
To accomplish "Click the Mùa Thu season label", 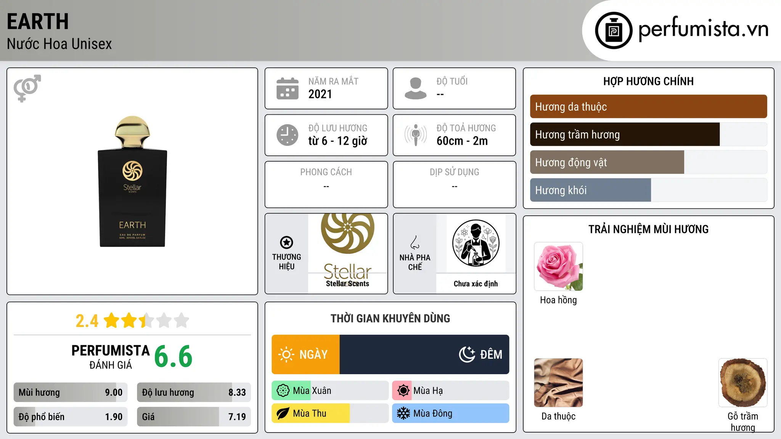I will coord(310,413).
